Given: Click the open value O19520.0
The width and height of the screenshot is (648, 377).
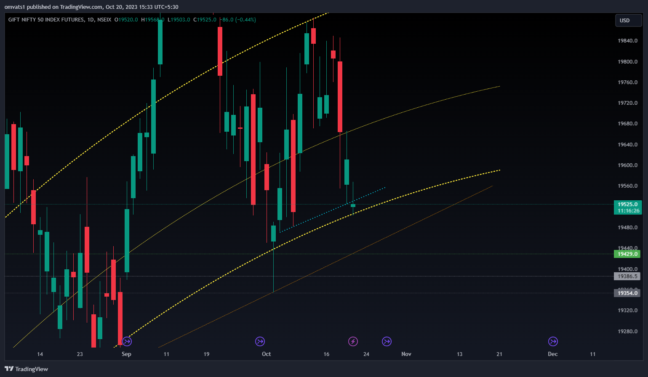Looking at the screenshot, I should pyautogui.click(x=126, y=20).
